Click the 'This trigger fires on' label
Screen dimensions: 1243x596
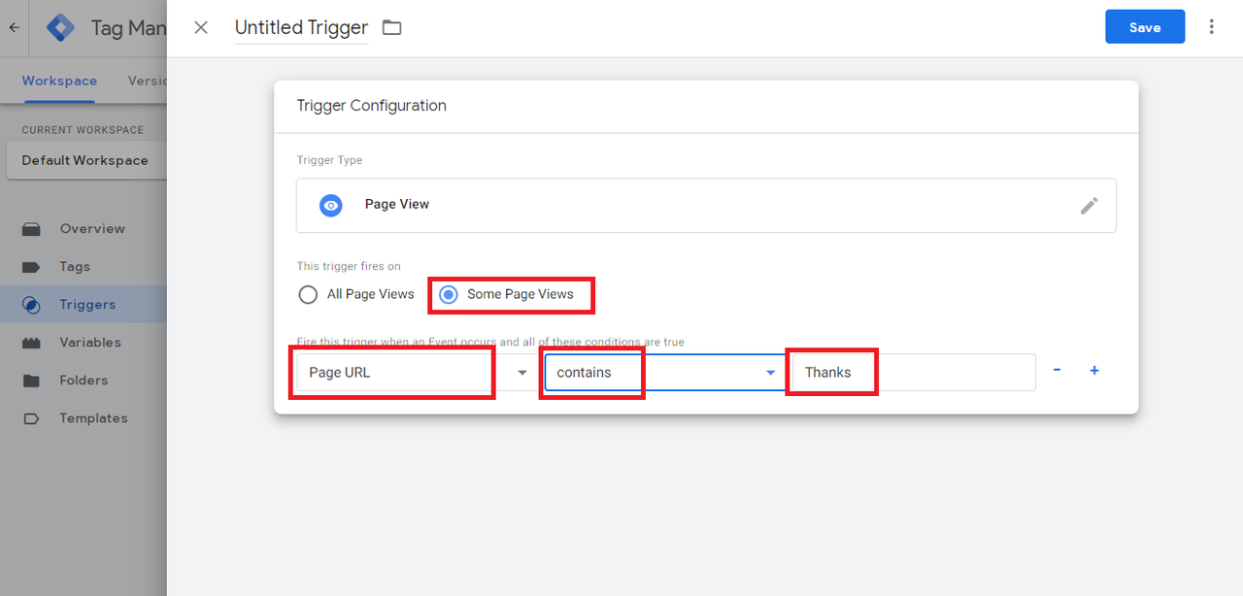(x=349, y=266)
